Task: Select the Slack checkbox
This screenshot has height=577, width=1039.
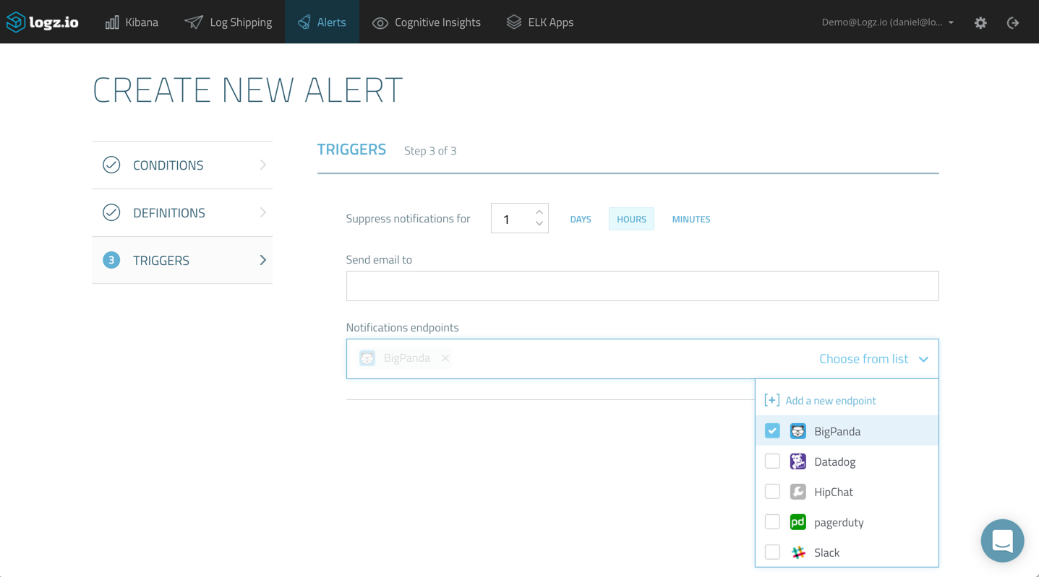Action: (x=772, y=552)
